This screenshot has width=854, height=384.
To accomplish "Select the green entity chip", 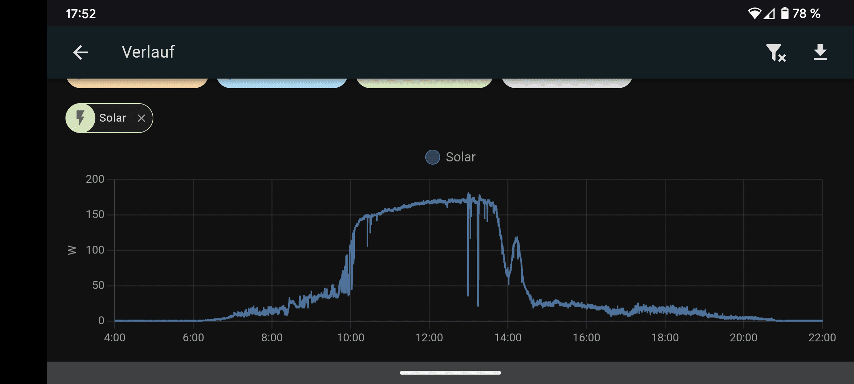I will 424,83.
